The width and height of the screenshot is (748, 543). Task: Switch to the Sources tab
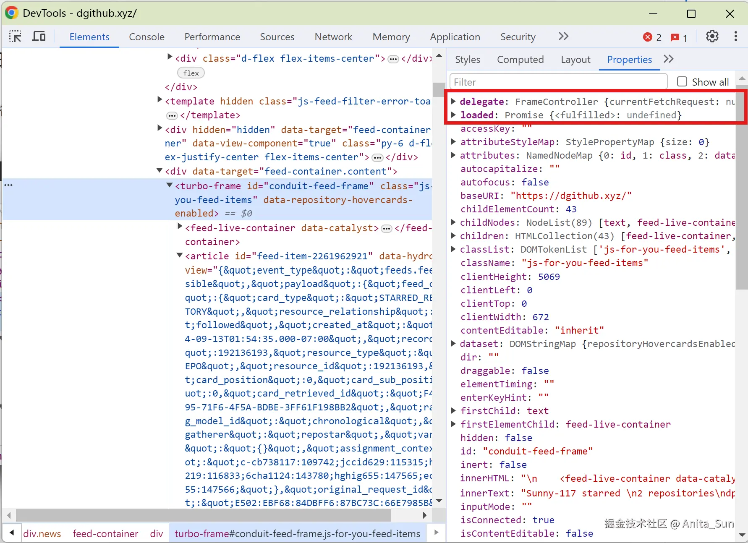(277, 37)
